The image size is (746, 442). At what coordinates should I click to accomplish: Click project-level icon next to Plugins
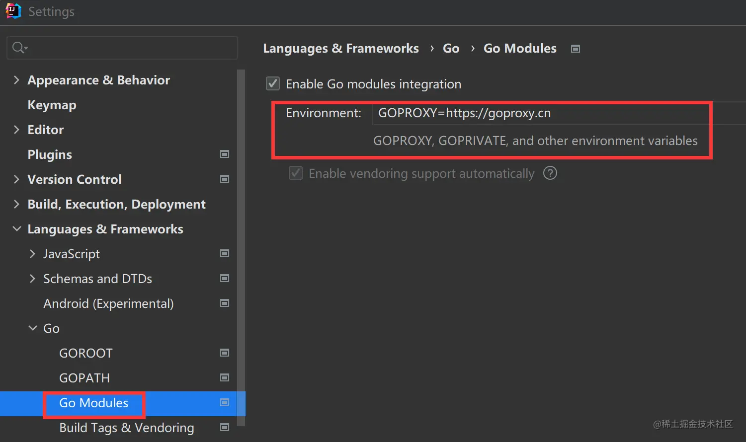[225, 154]
